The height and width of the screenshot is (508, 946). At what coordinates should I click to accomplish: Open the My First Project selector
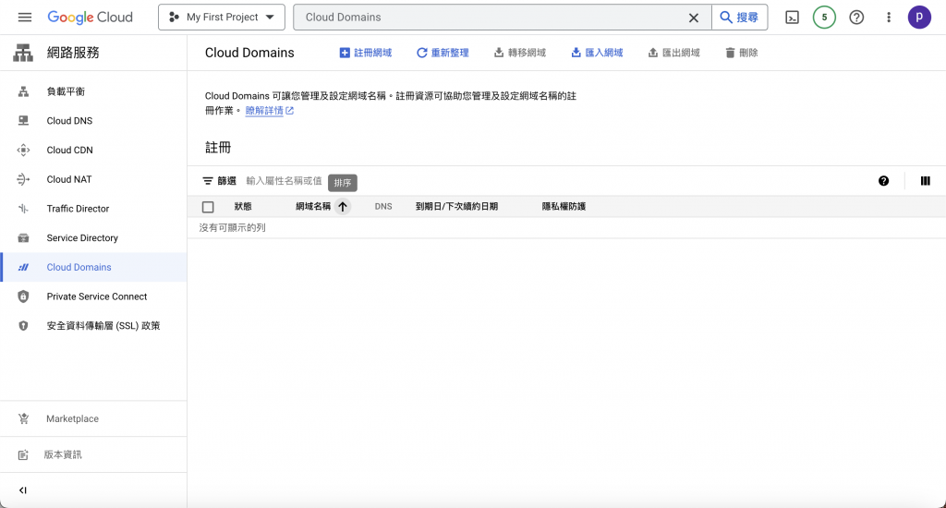(x=222, y=18)
